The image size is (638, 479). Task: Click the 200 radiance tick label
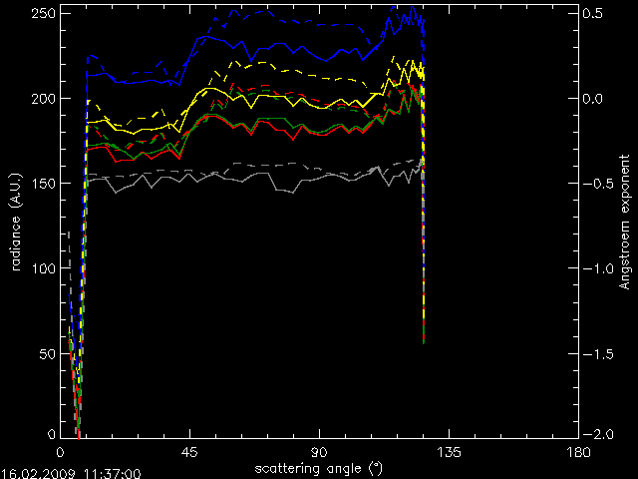pyautogui.click(x=43, y=99)
